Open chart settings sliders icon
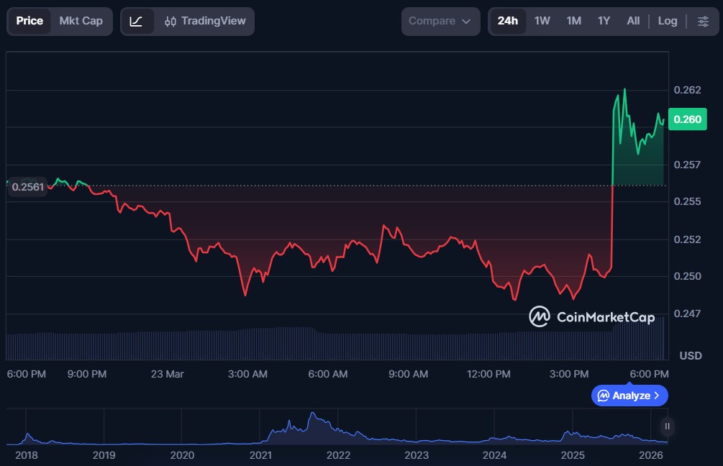The height and width of the screenshot is (466, 723). pos(703,22)
